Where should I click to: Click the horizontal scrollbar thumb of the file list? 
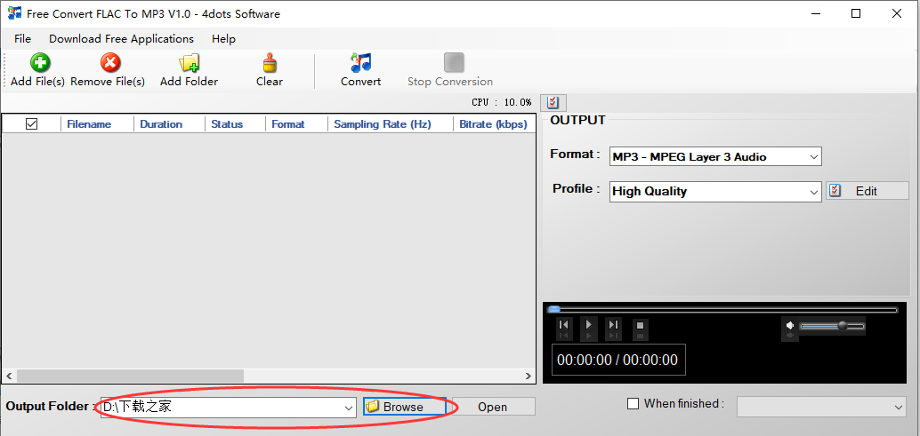[130, 376]
